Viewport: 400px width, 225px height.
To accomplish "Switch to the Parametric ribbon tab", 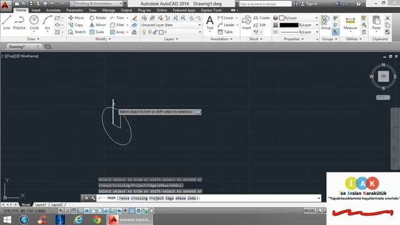I will tap(75, 10).
